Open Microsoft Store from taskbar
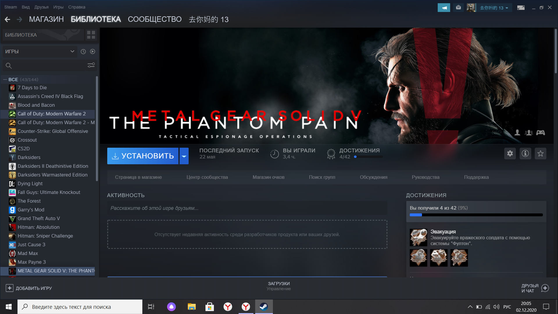This screenshot has height=314, width=558. [210, 307]
